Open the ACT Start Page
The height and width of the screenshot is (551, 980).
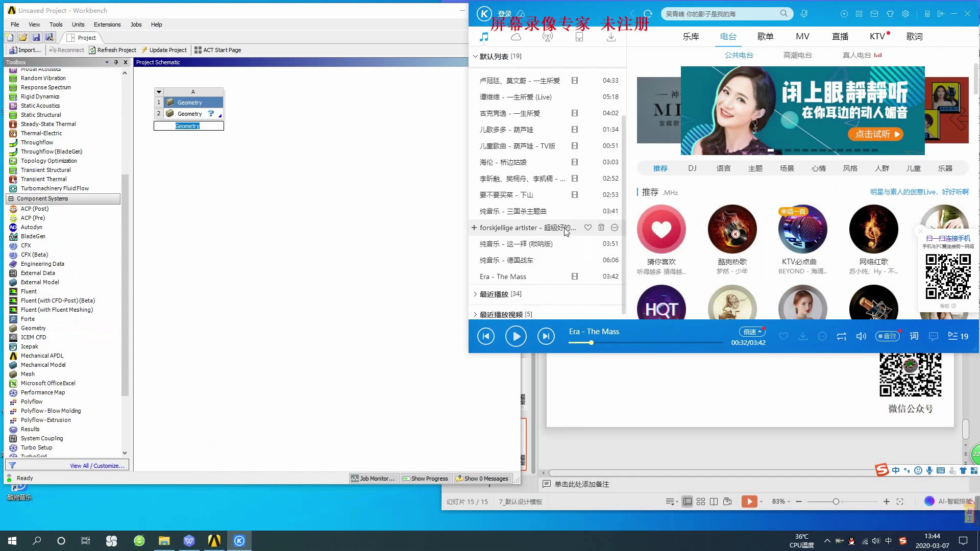[217, 50]
